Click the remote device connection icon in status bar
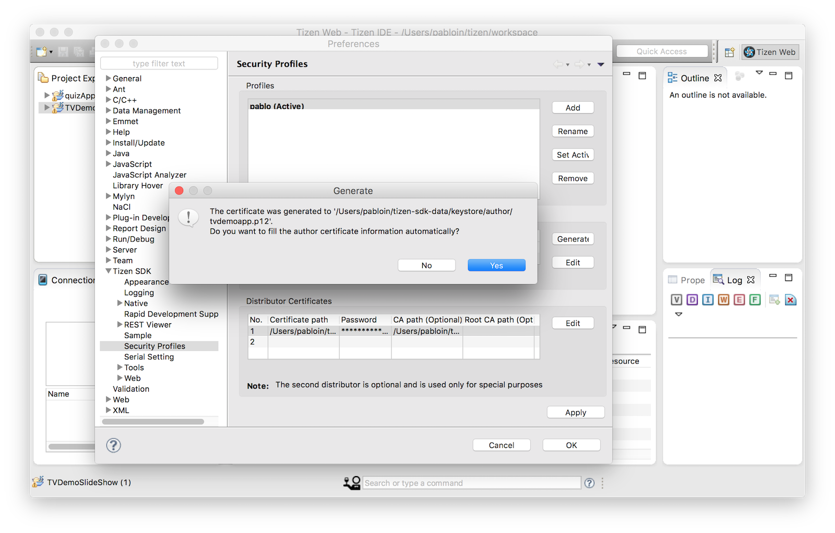835x533 pixels. pos(351,482)
